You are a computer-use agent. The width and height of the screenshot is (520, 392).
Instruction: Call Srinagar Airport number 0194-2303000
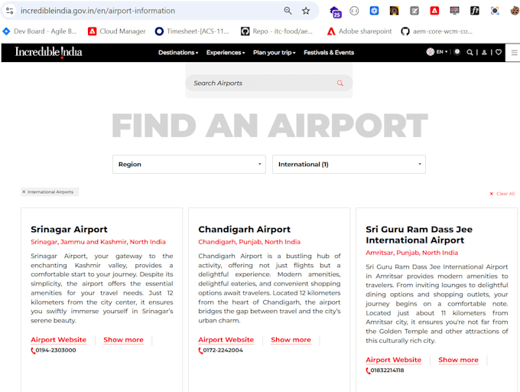tap(54, 350)
